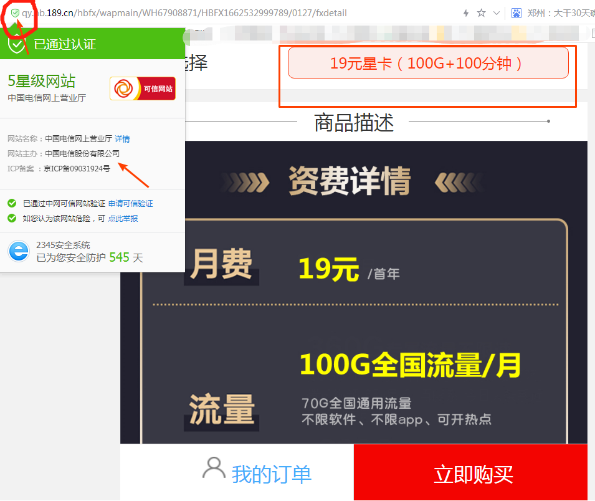Click the 点此举报 report link
This screenshot has width=595, height=501.
(123, 219)
